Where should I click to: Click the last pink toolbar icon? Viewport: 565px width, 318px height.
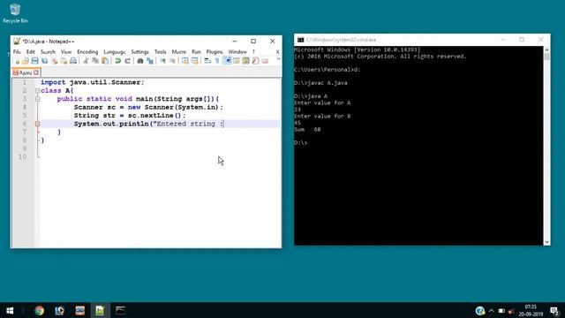[x=265, y=61]
